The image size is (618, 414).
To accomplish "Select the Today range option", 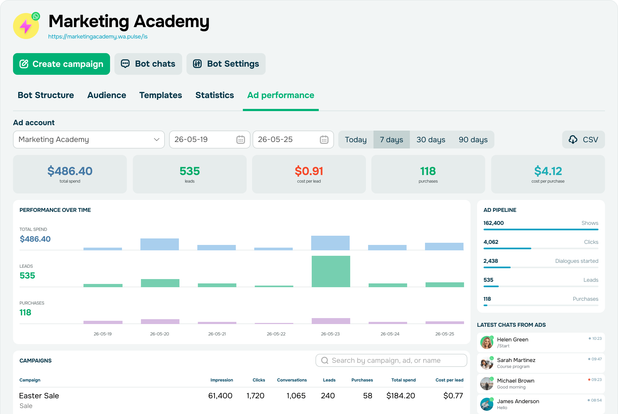I will (x=356, y=140).
